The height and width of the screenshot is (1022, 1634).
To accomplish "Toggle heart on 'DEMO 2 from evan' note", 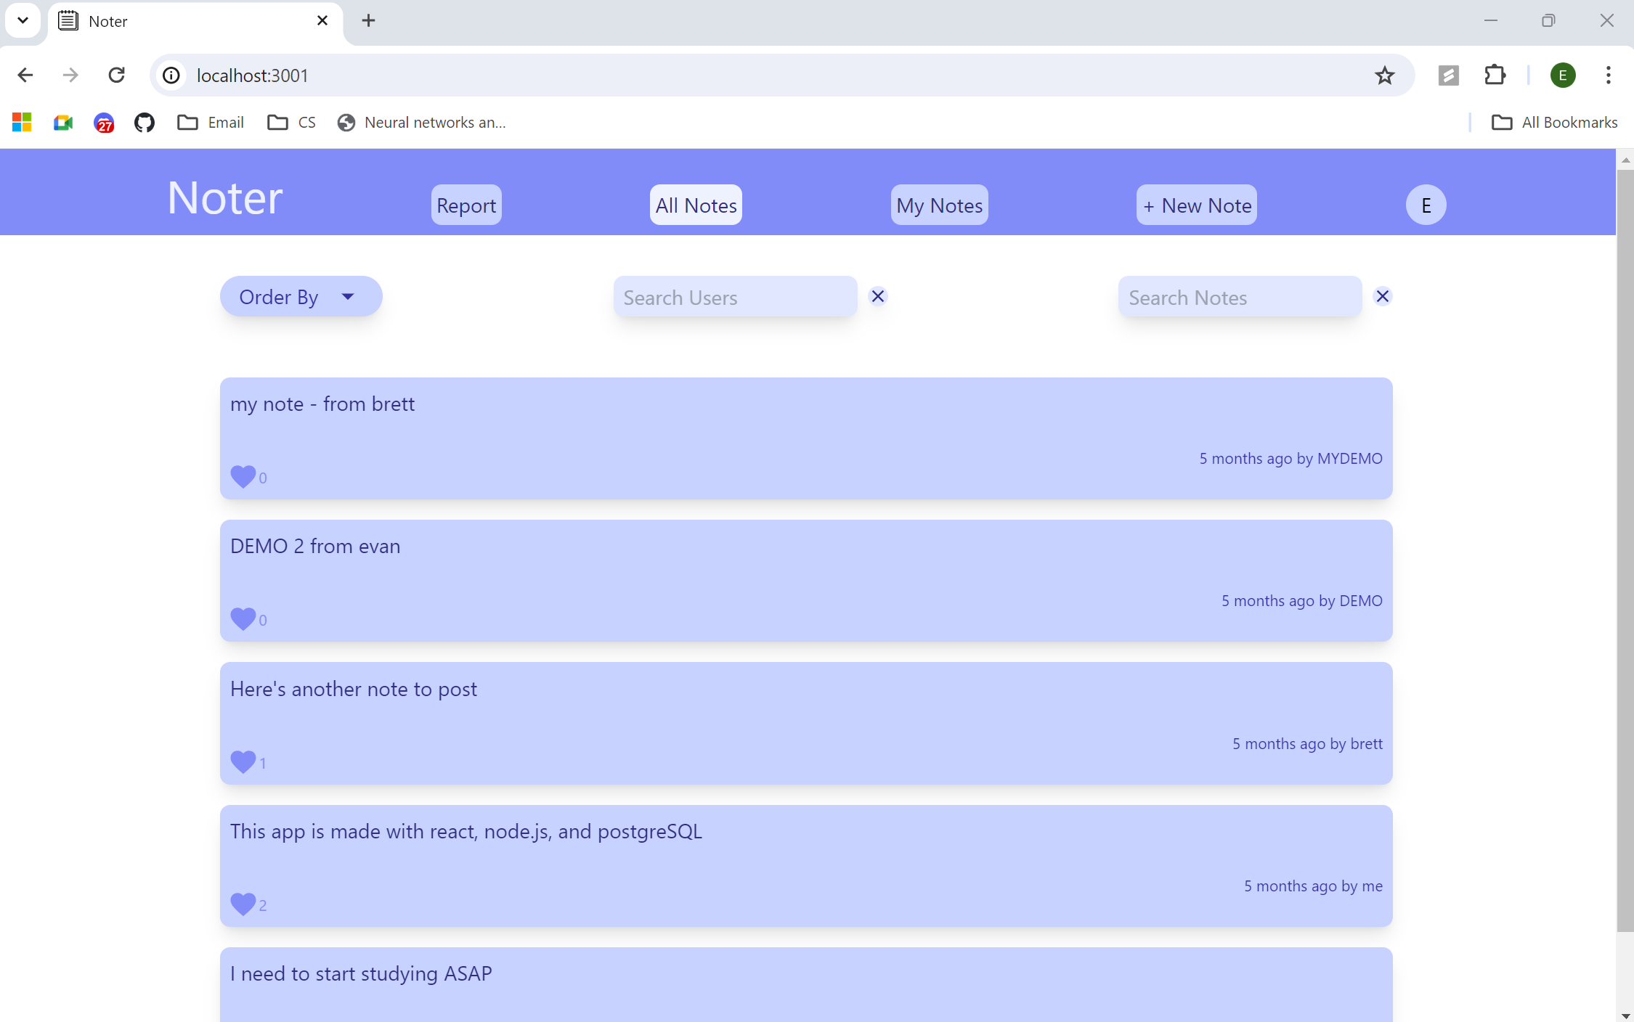I will [243, 618].
